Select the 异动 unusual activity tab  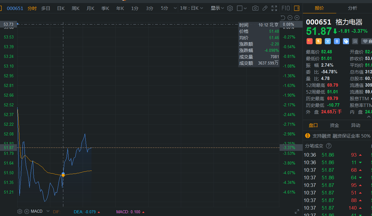coord(355,125)
